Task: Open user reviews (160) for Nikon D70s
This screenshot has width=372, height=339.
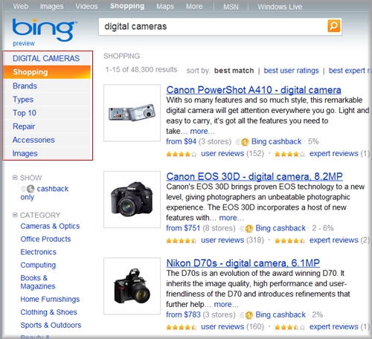Action: pos(222,327)
